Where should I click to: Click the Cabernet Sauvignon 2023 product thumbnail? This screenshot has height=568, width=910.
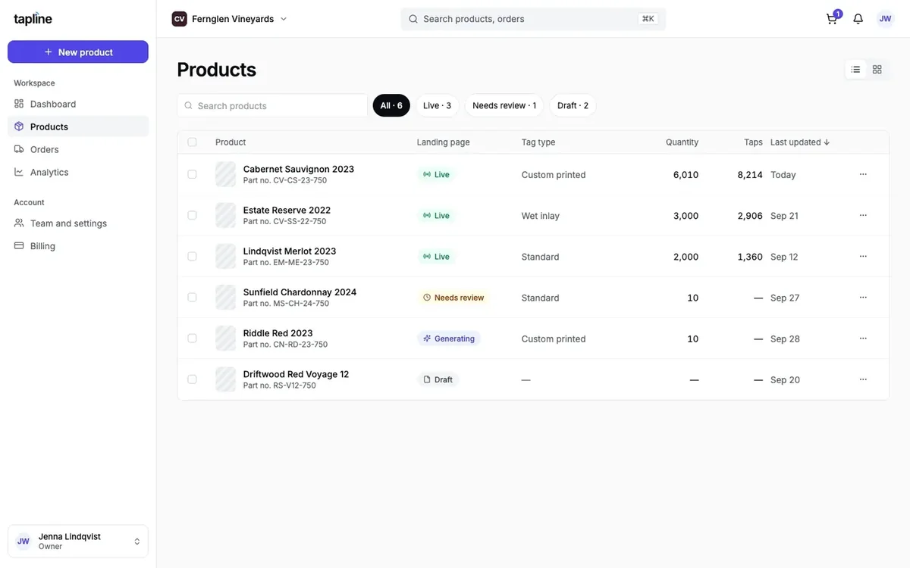(226, 174)
